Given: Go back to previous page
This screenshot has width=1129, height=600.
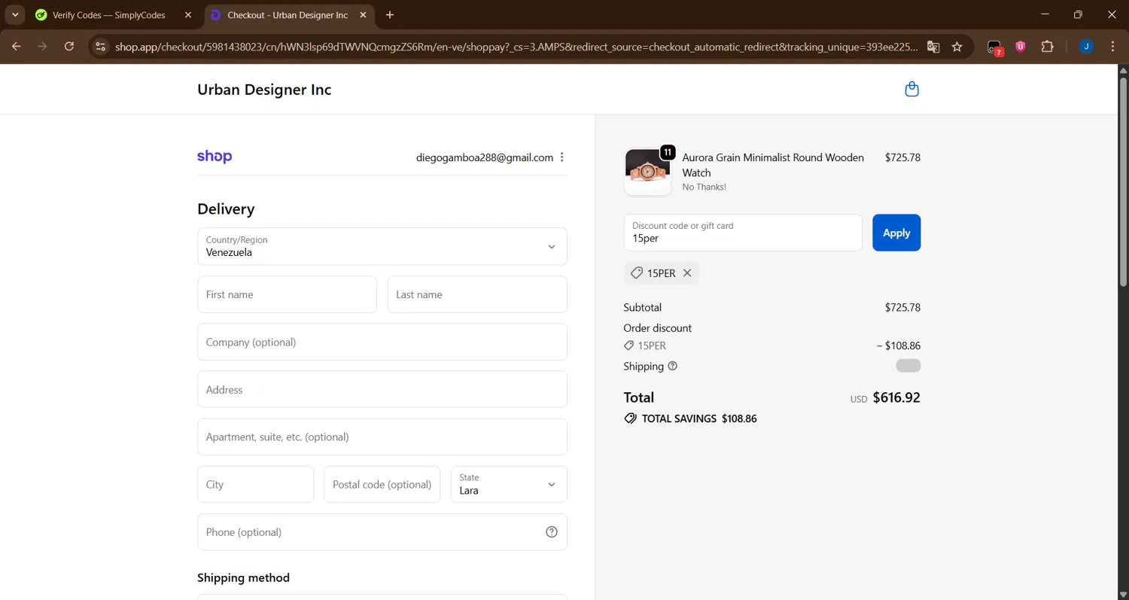Looking at the screenshot, I should click(17, 47).
